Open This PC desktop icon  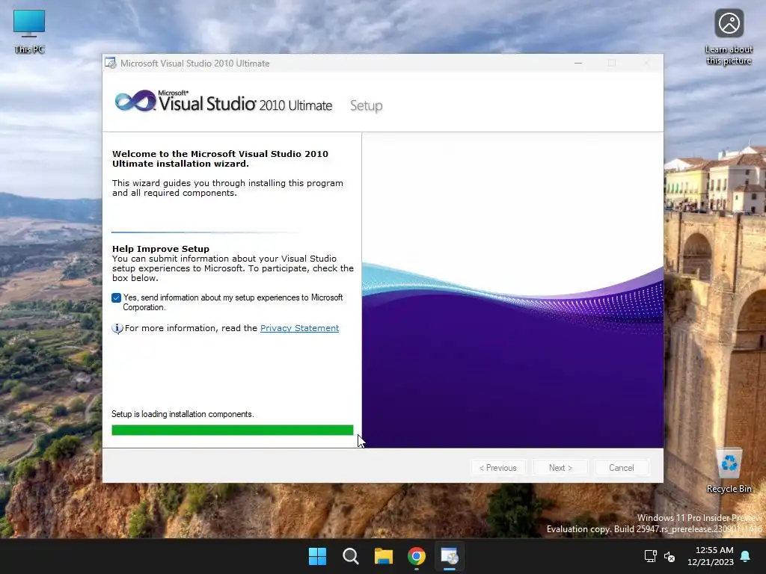click(x=29, y=31)
